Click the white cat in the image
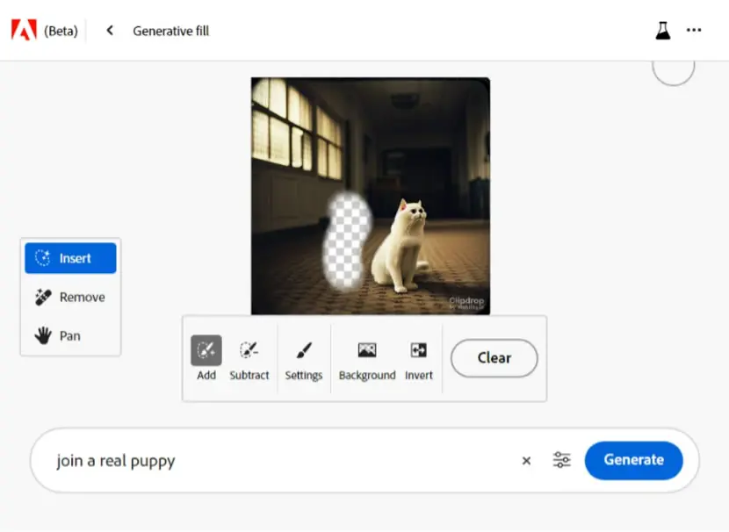 click(x=401, y=247)
